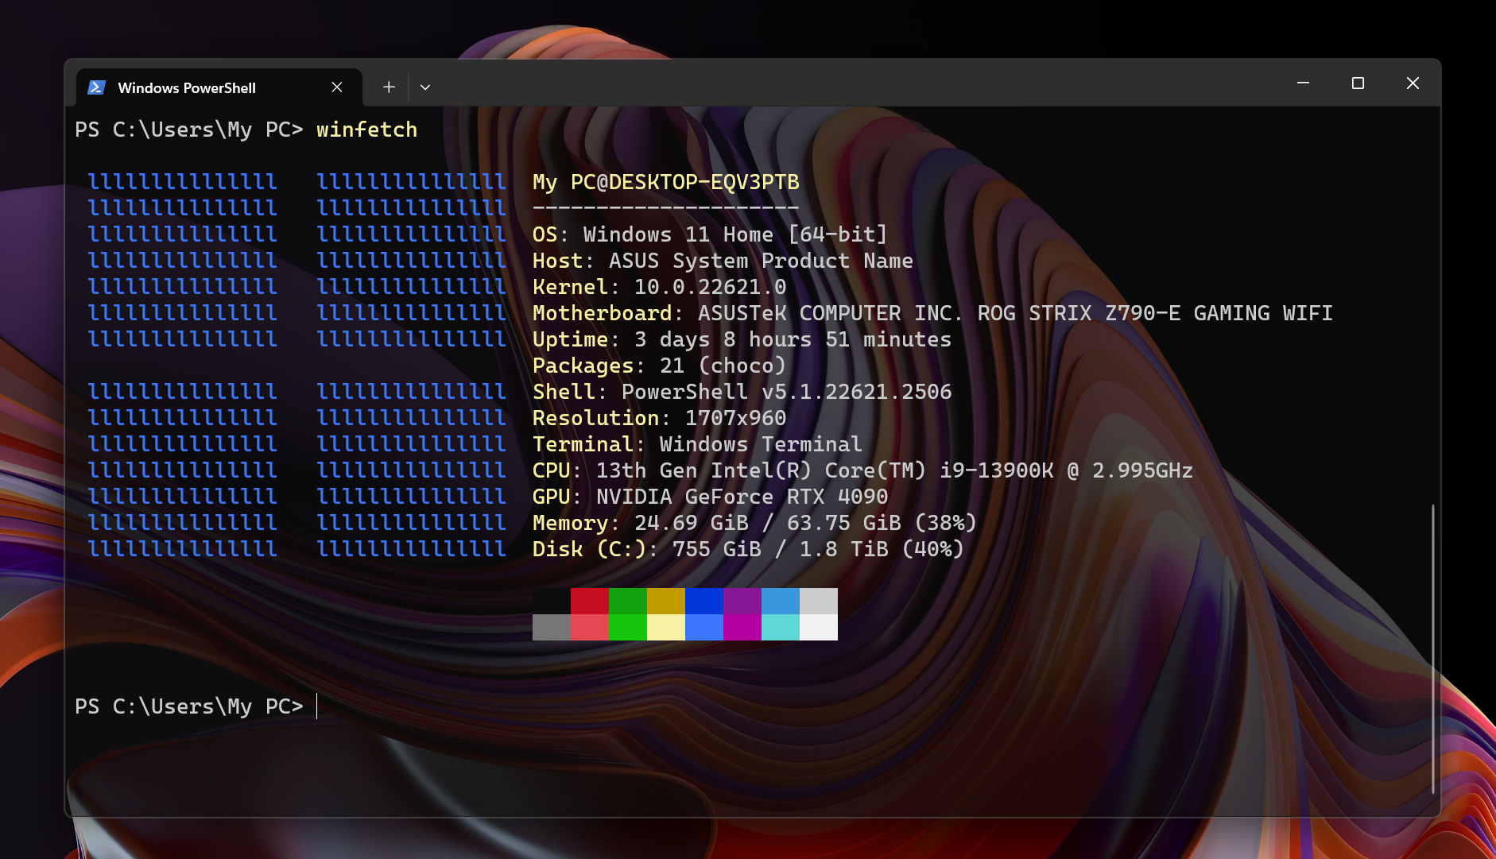
Task: Select the Windows PowerShell tab
Action: click(219, 87)
